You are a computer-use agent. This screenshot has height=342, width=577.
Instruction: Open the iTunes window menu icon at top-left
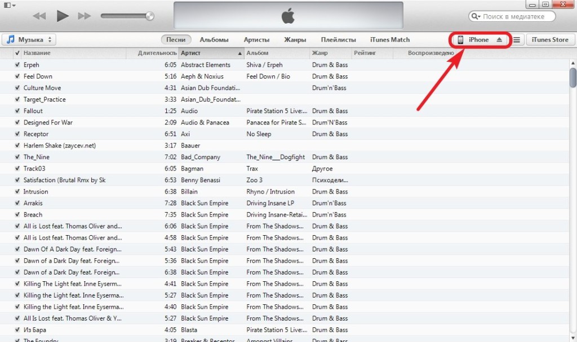pos(8,5)
